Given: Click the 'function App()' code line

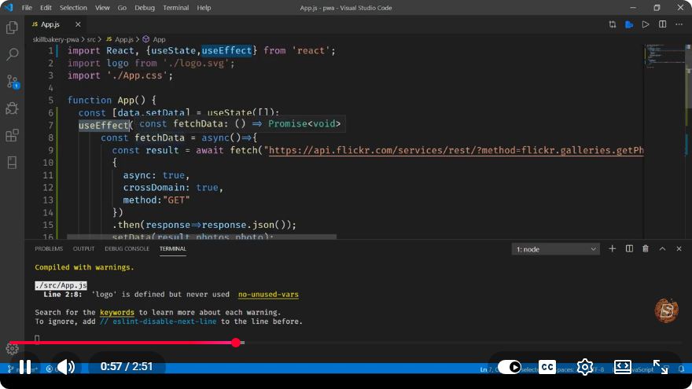Looking at the screenshot, I should pos(112,100).
